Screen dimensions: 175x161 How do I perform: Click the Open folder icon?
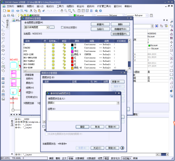click(9, 11)
